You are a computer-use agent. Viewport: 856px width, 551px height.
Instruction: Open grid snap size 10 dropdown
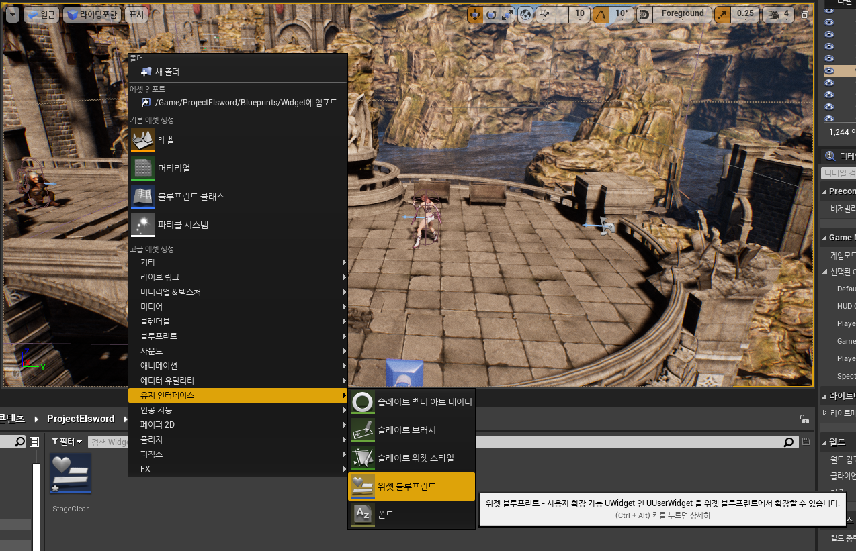(x=580, y=14)
